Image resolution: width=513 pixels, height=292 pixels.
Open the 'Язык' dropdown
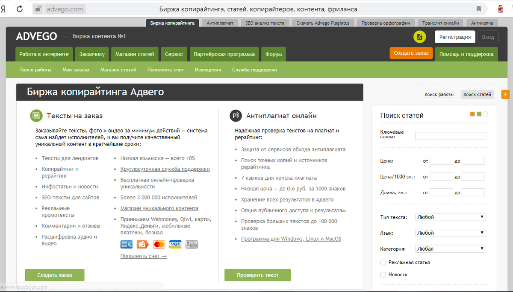(x=451, y=233)
